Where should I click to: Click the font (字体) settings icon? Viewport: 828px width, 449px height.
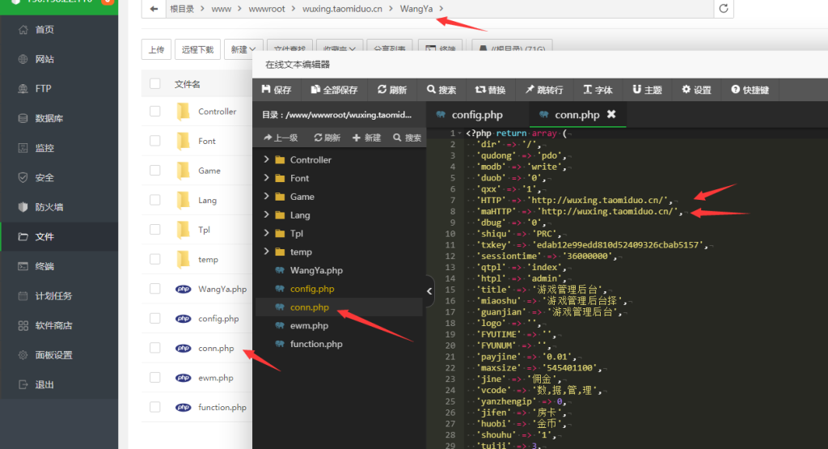[x=587, y=90]
